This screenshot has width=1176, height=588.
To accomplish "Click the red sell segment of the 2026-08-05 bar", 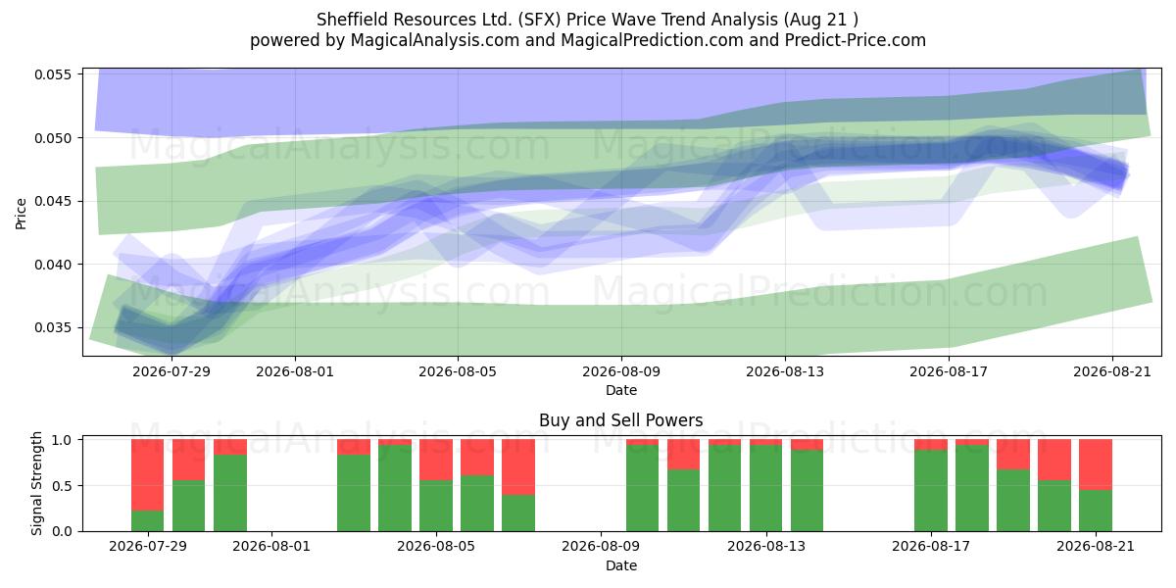I will pyautogui.click(x=436, y=460).
